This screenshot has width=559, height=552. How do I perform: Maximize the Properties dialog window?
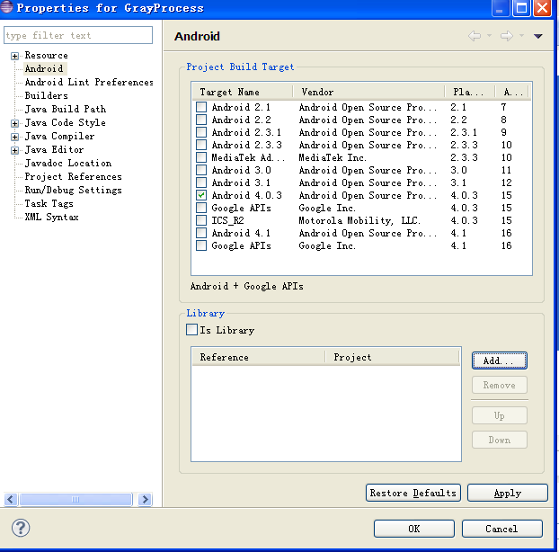[521, 8]
